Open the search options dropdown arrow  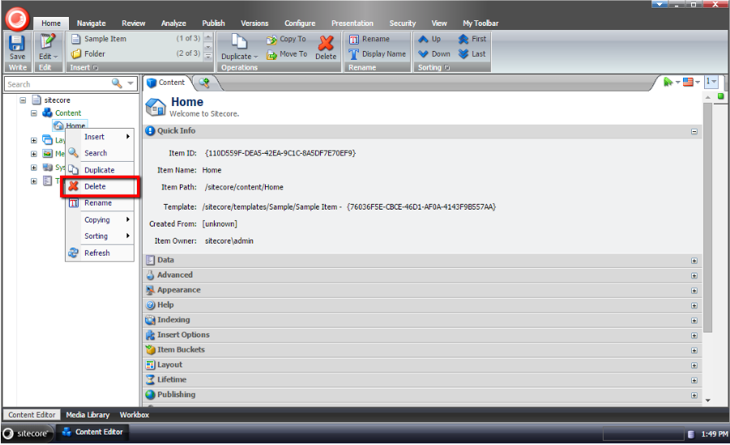tap(130, 83)
